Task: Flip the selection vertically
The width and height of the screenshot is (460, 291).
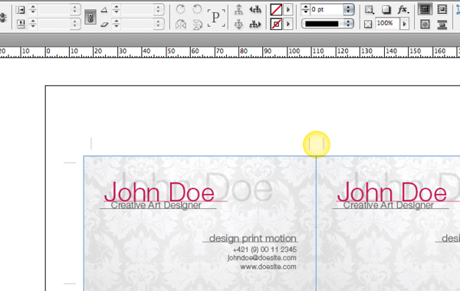Action: (x=198, y=25)
